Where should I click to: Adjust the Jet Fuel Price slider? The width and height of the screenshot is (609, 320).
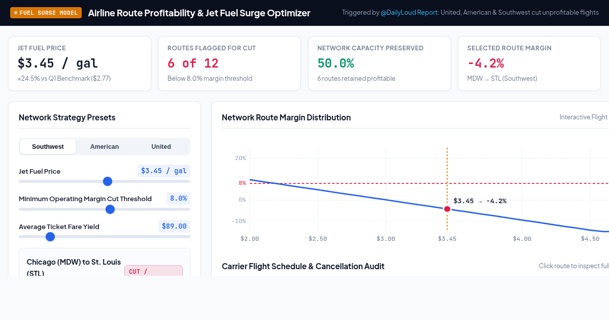click(105, 181)
